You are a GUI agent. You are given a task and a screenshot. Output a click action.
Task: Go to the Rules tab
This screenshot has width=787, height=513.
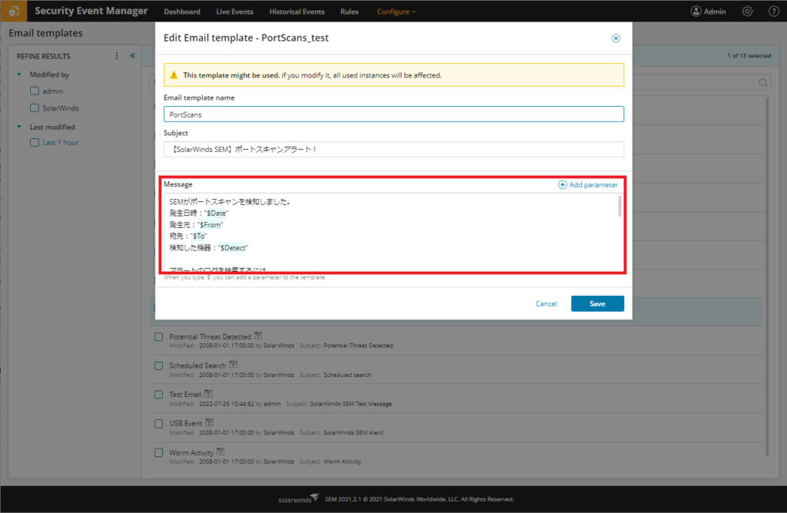350,12
